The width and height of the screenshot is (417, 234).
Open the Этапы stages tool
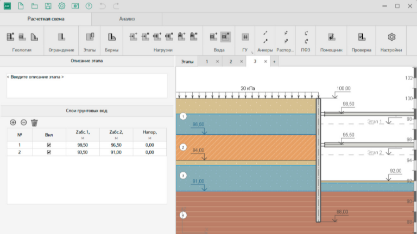(x=90, y=37)
